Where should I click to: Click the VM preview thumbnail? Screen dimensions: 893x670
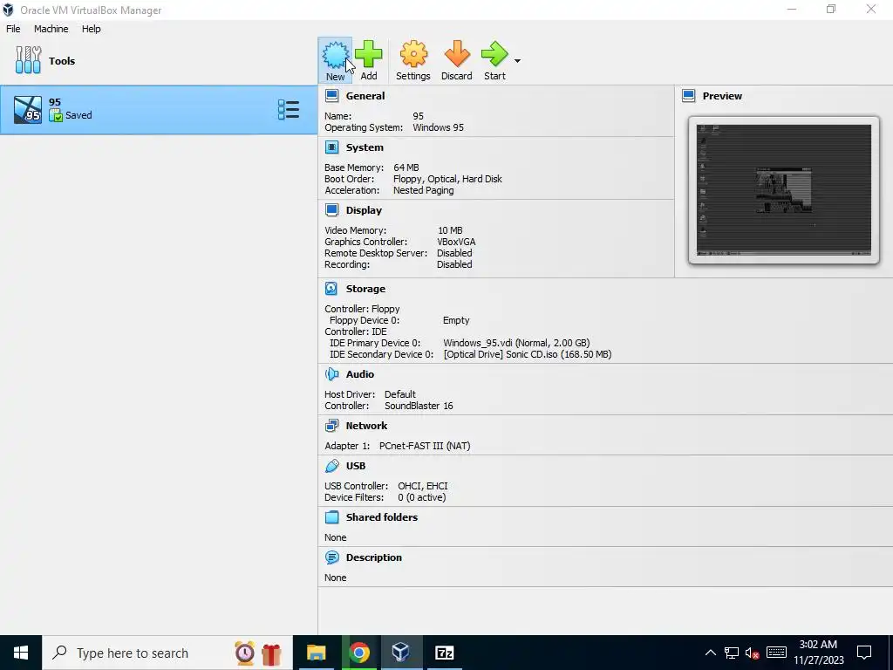(x=784, y=190)
